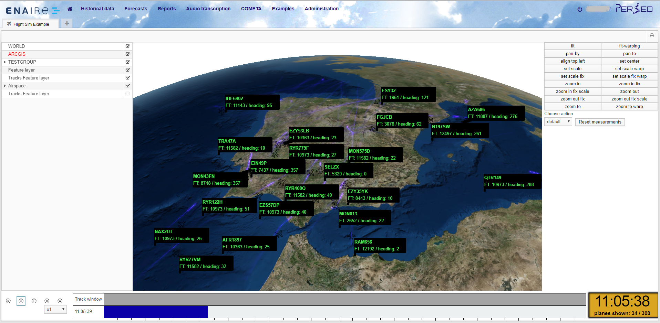
Task: Add a new tab with plus button
Action: point(67,23)
